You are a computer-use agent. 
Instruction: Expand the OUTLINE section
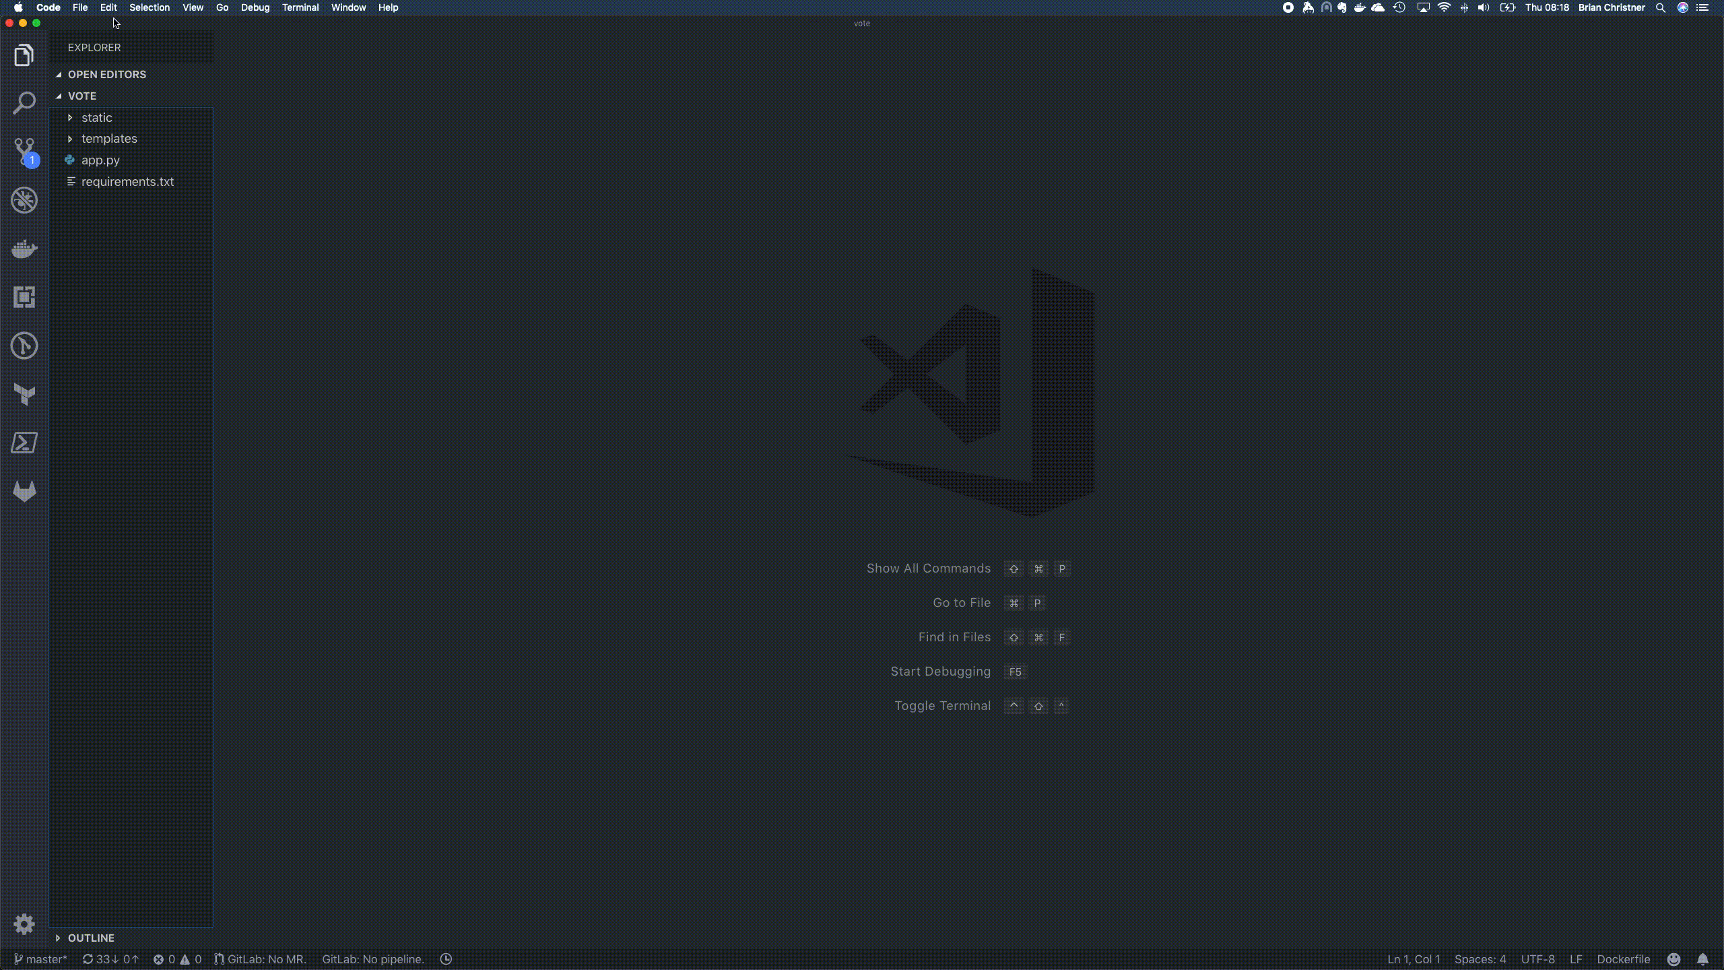(90, 938)
